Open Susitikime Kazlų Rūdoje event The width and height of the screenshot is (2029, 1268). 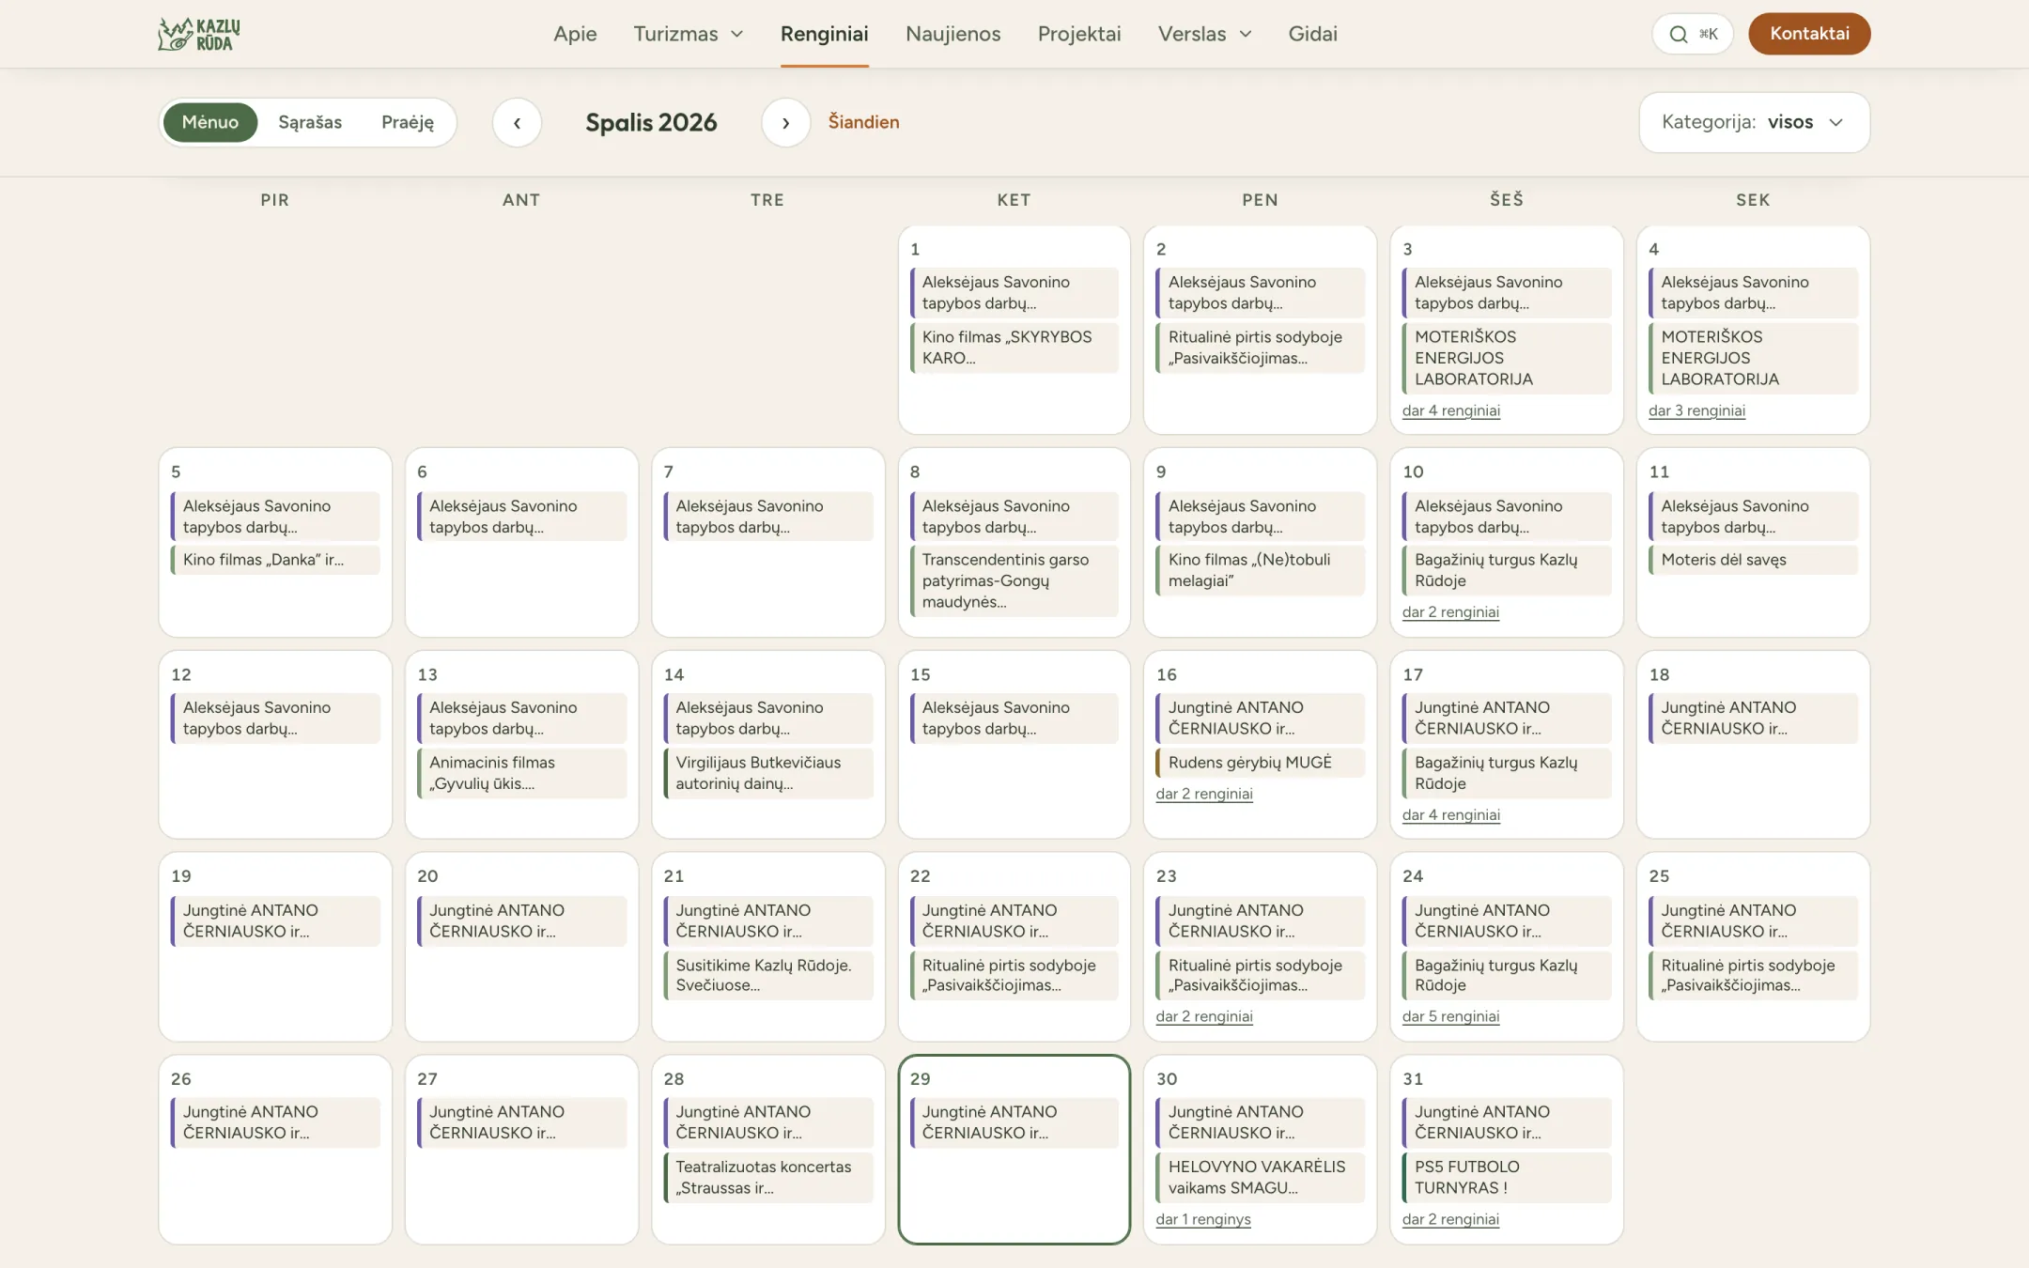click(767, 975)
